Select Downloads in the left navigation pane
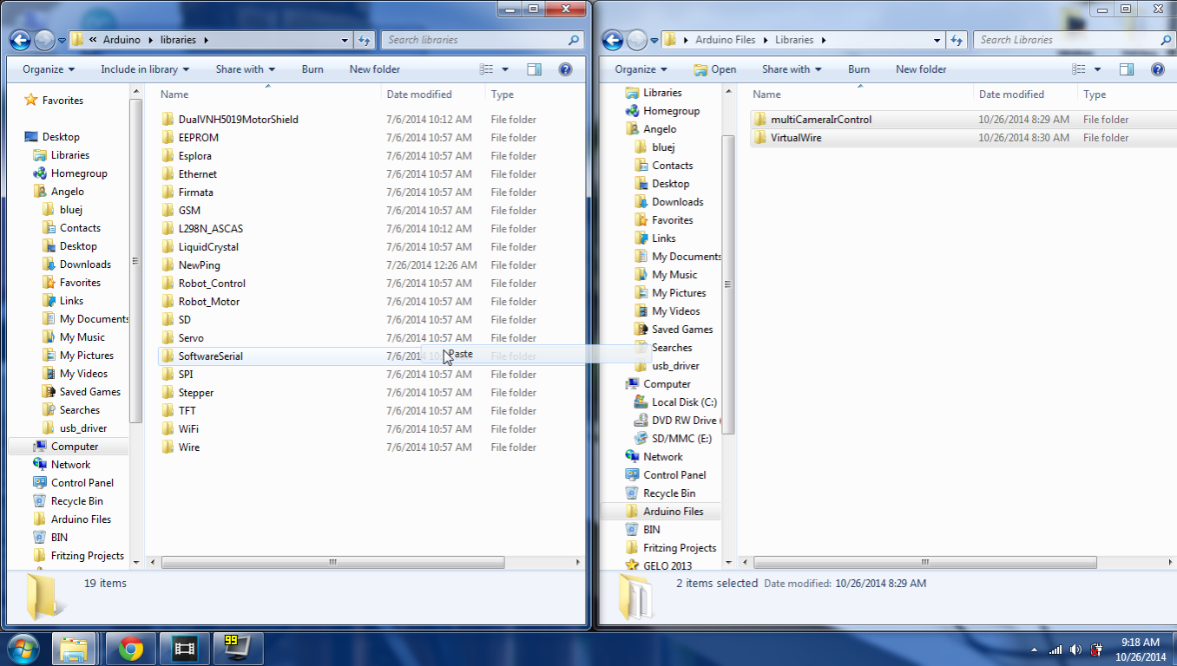 pos(85,264)
